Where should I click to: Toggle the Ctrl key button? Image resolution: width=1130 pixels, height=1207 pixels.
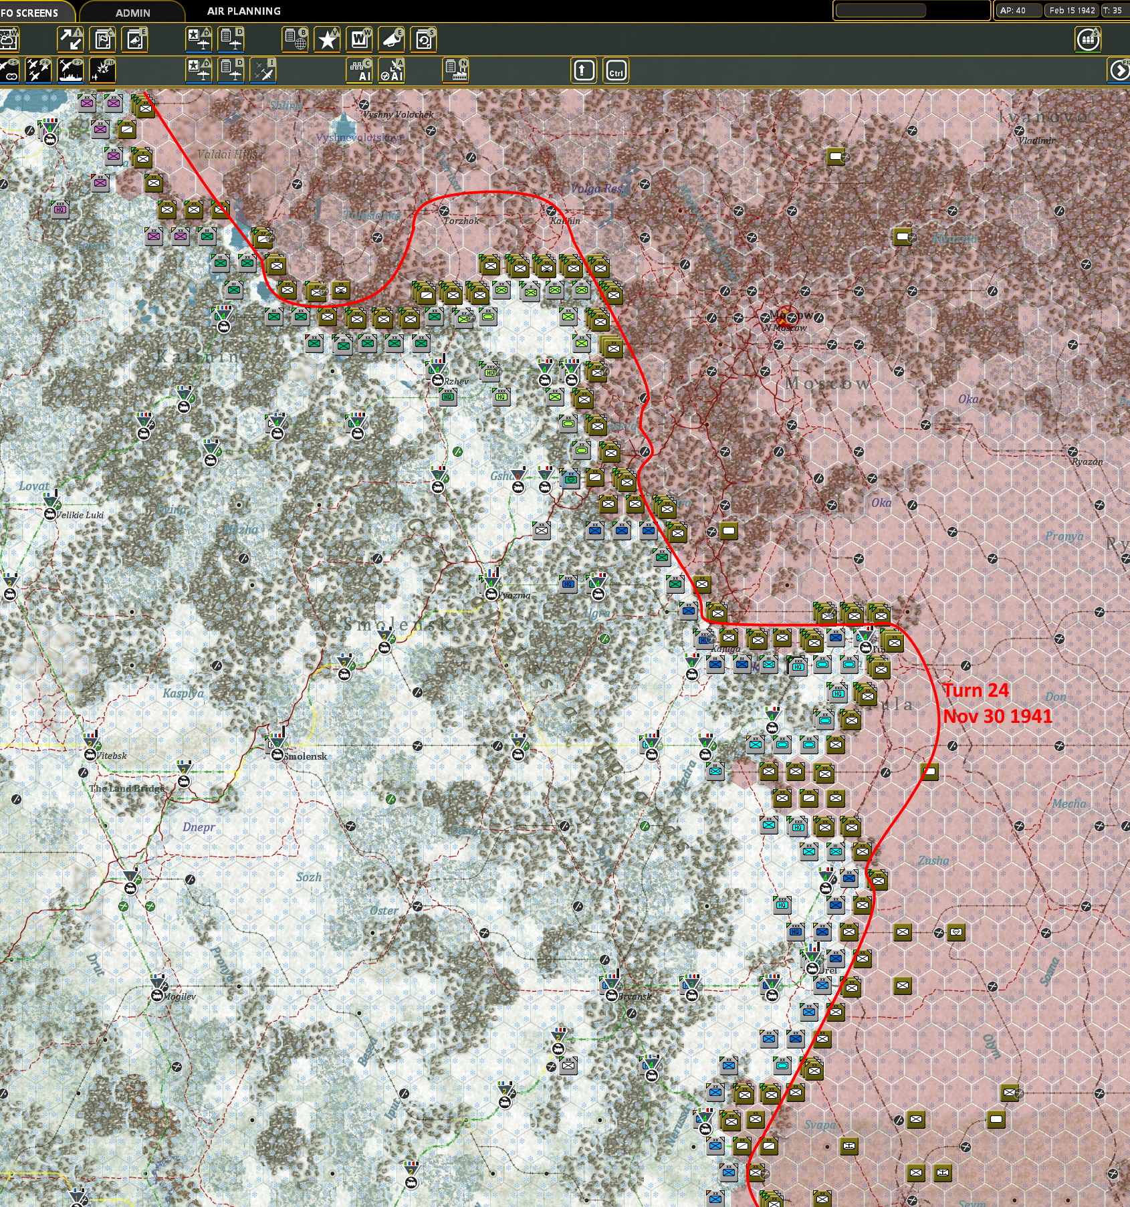point(616,70)
